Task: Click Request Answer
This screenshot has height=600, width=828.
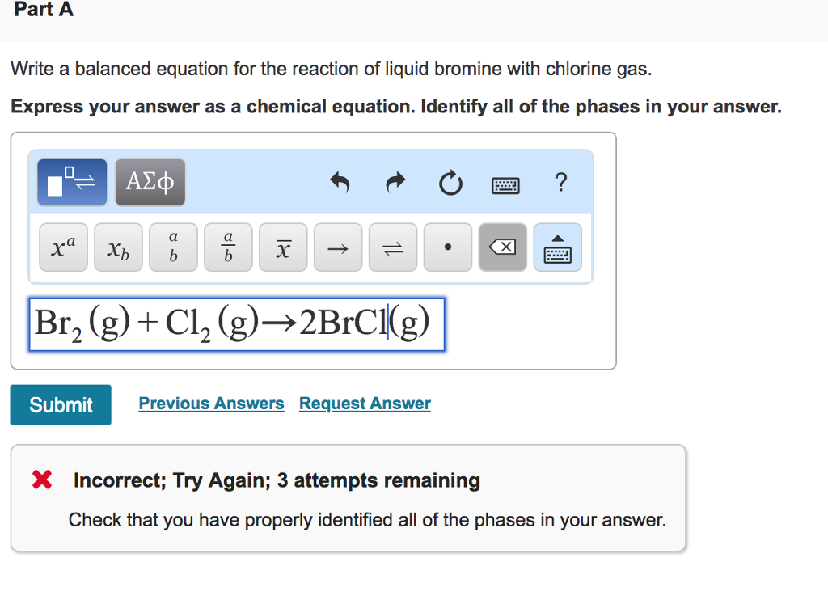Action: tap(364, 403)
